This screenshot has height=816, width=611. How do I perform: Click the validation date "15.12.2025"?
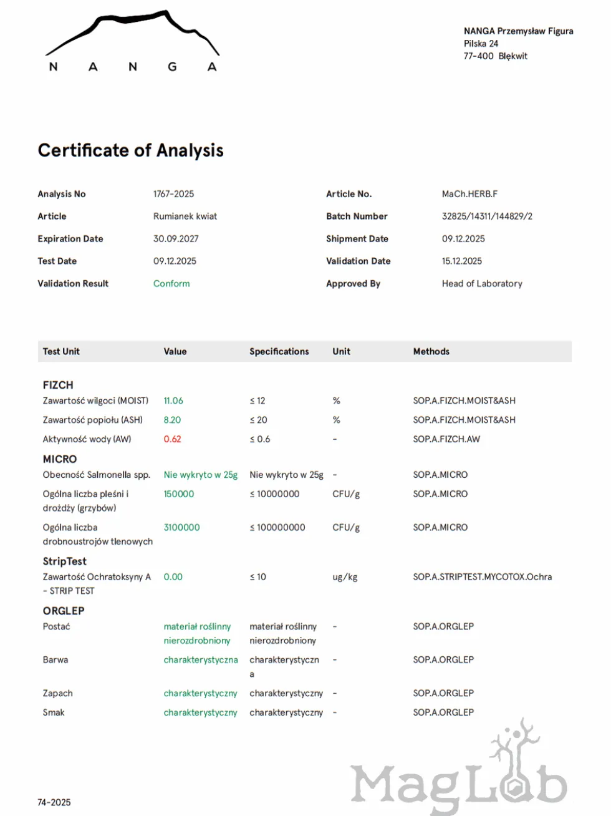462,261
